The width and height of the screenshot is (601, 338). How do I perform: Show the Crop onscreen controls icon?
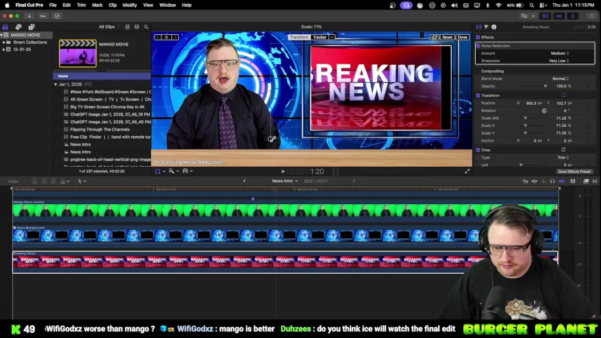pyautogui.click(x=563, y=150)
